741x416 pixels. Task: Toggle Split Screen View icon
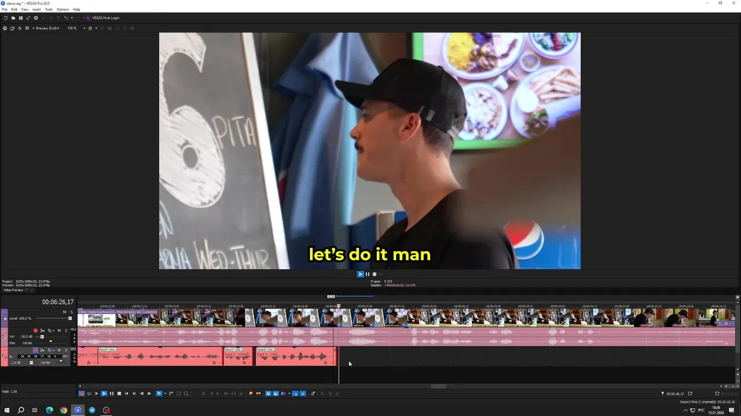27,28
